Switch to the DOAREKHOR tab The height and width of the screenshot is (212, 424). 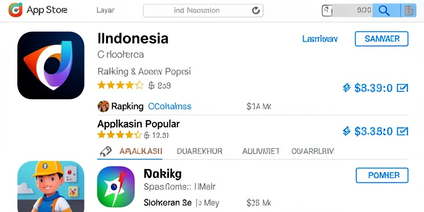[x=200, y=151]
